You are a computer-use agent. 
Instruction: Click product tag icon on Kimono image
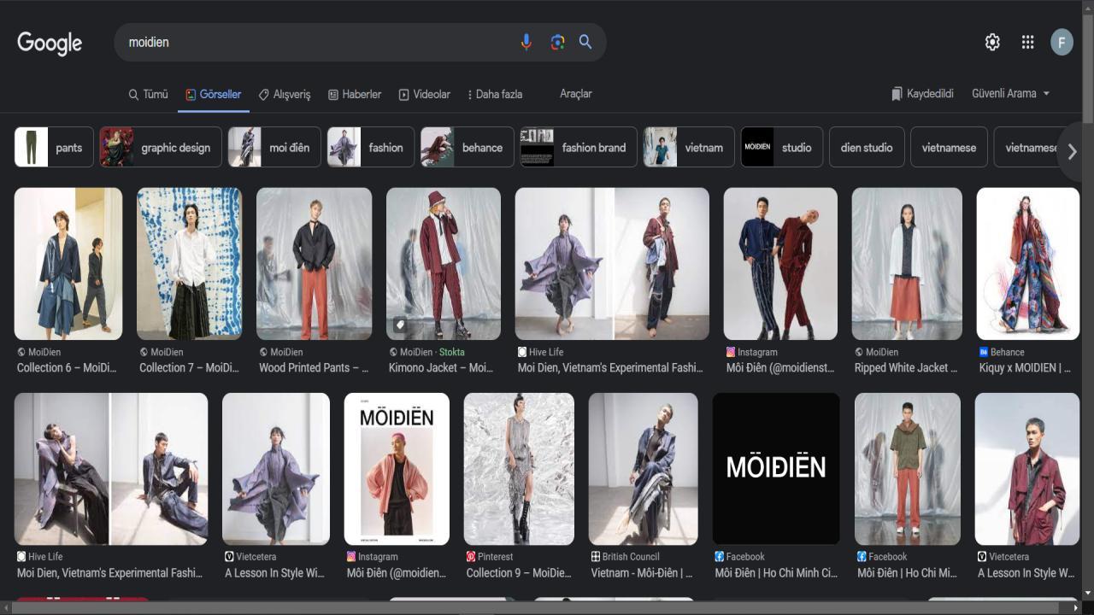coord(399,325)
